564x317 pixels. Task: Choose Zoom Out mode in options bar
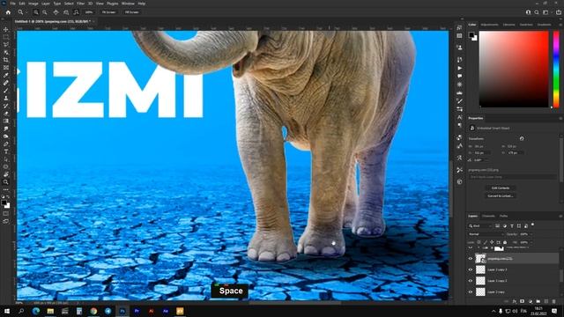[45, 12]
